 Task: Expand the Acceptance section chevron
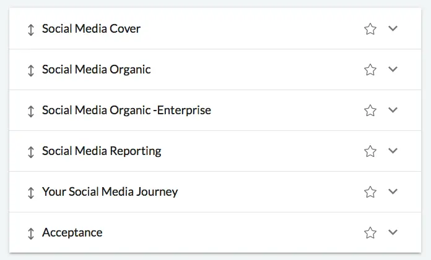pos(393,232)
